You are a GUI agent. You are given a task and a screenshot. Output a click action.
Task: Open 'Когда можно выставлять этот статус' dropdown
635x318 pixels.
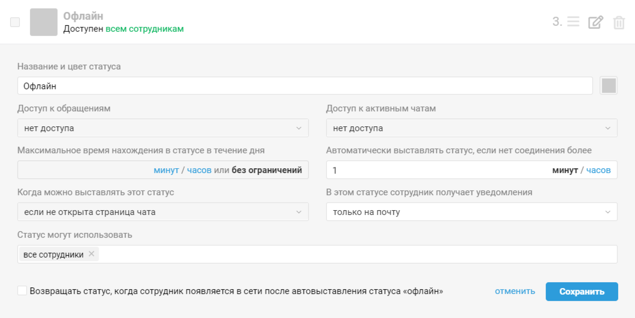(x=163, y=212)
